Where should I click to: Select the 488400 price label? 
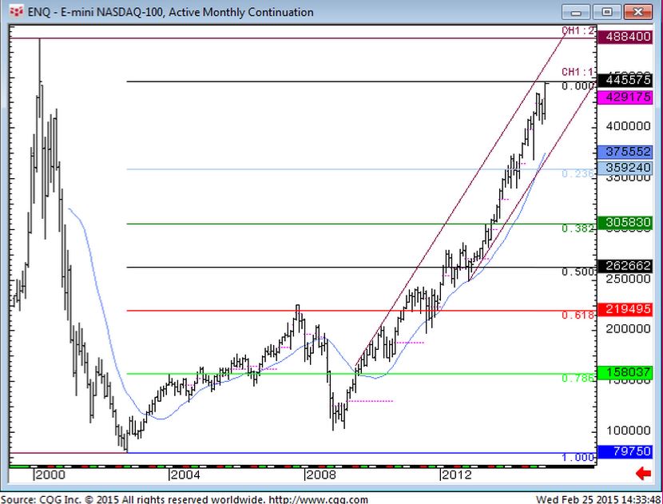pos(629,38)
